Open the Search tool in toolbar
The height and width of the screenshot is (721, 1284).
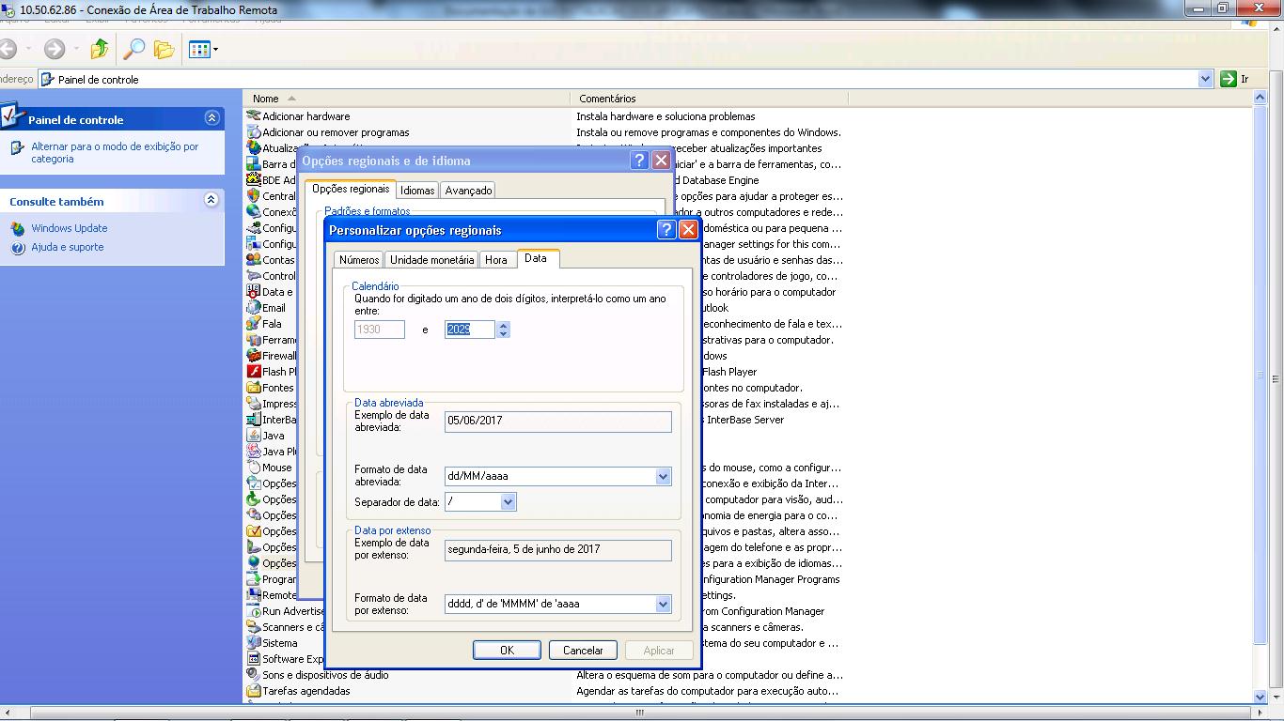pyautogui.click(x=135, y=50)
